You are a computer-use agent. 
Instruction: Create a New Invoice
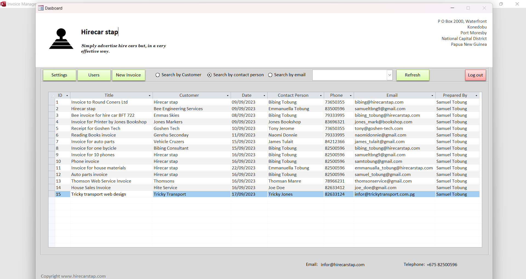coord(128,75)
